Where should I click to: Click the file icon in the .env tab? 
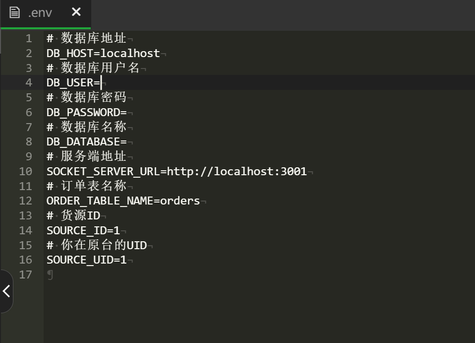pyautogui.click(x=15, y=12)
